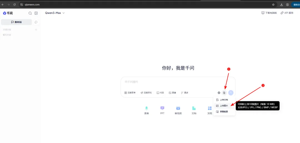This screenshot has width=300, height=143.
Task: Click 下载电脑版 download link
Action: [269, 13]
